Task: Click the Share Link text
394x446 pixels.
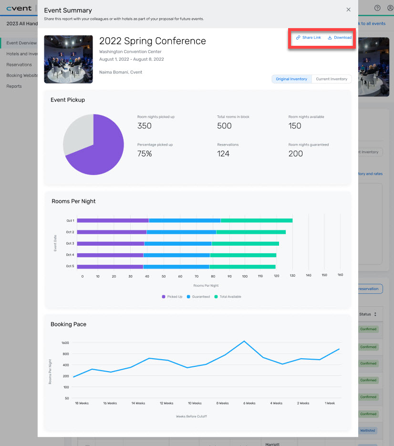Action: pyautogui.click(x=311, y=38)
